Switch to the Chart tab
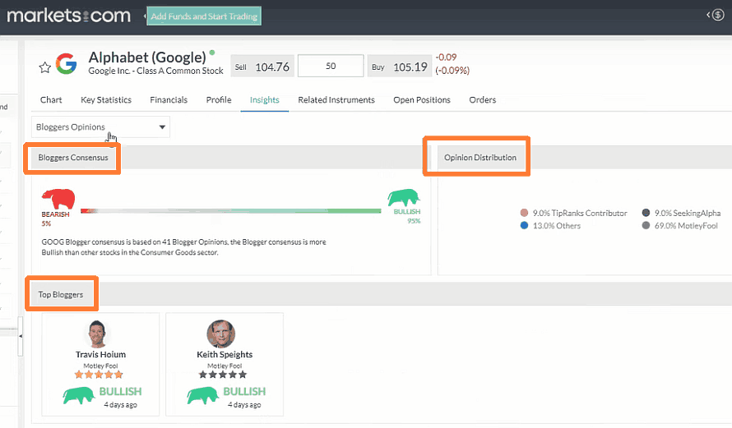 [51, 100]
